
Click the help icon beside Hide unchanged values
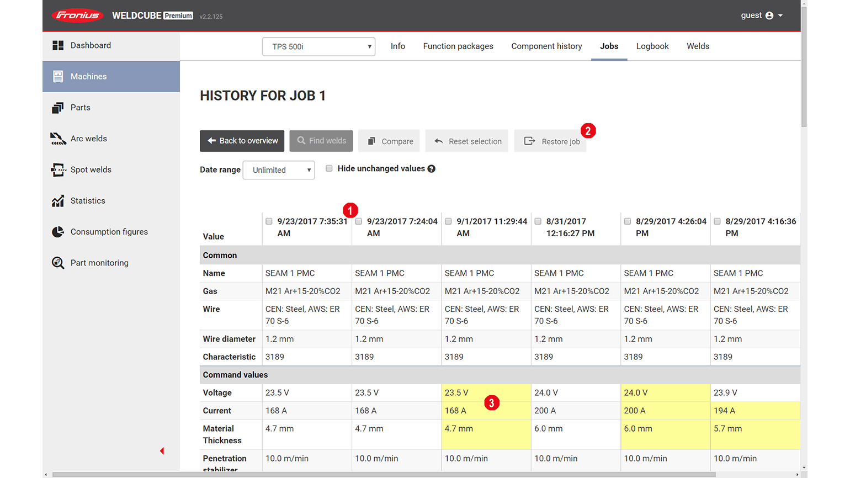(x=432, y=169)
